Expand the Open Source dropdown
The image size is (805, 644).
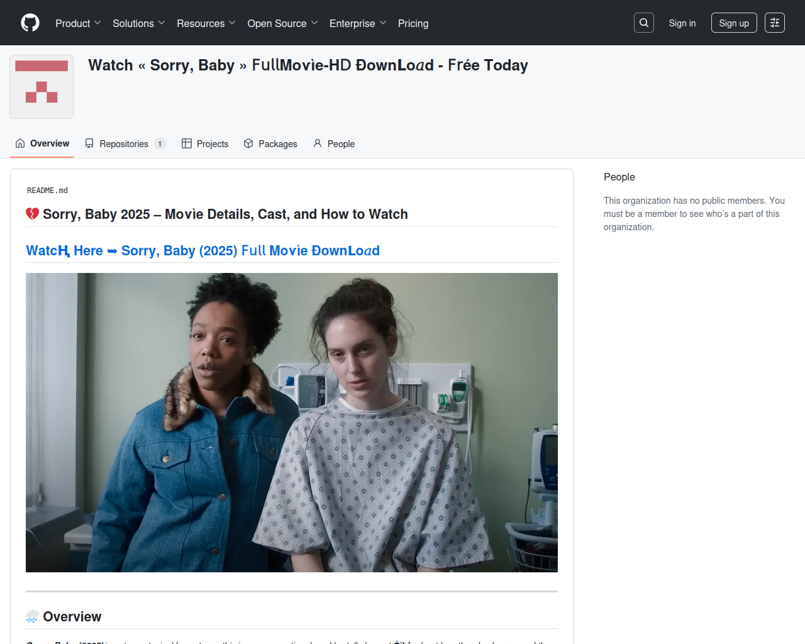click(x=283, y=23)
